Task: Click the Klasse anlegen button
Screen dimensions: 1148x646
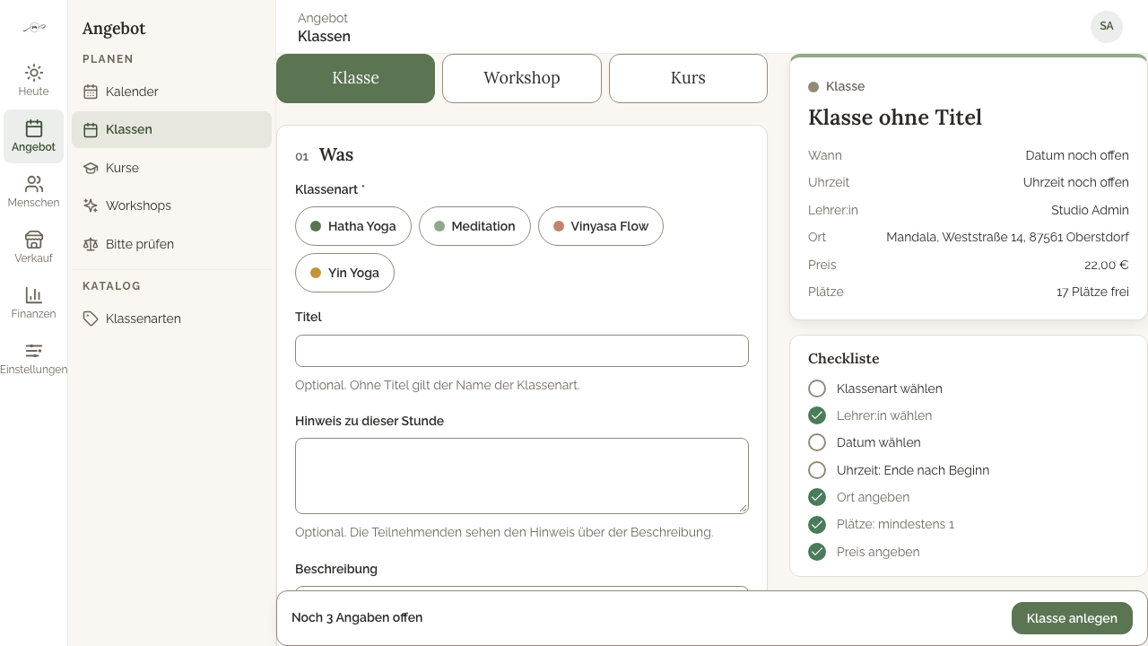Action: pyautogui.click(x=1072, y=618)
